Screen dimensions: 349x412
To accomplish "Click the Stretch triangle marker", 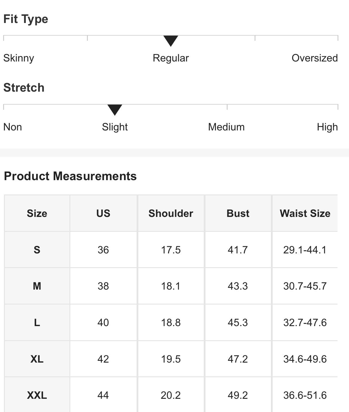I will (115, 109).
